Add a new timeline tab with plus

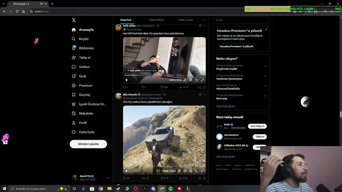pos(204,20)
